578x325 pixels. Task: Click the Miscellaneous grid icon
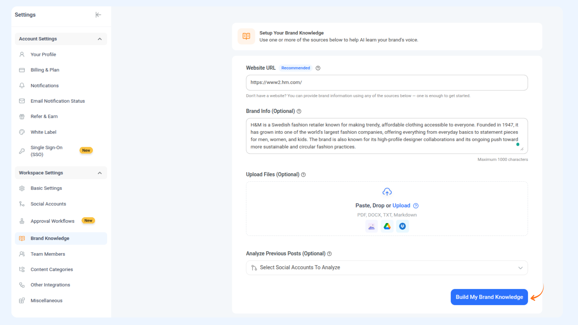[22, 300]
